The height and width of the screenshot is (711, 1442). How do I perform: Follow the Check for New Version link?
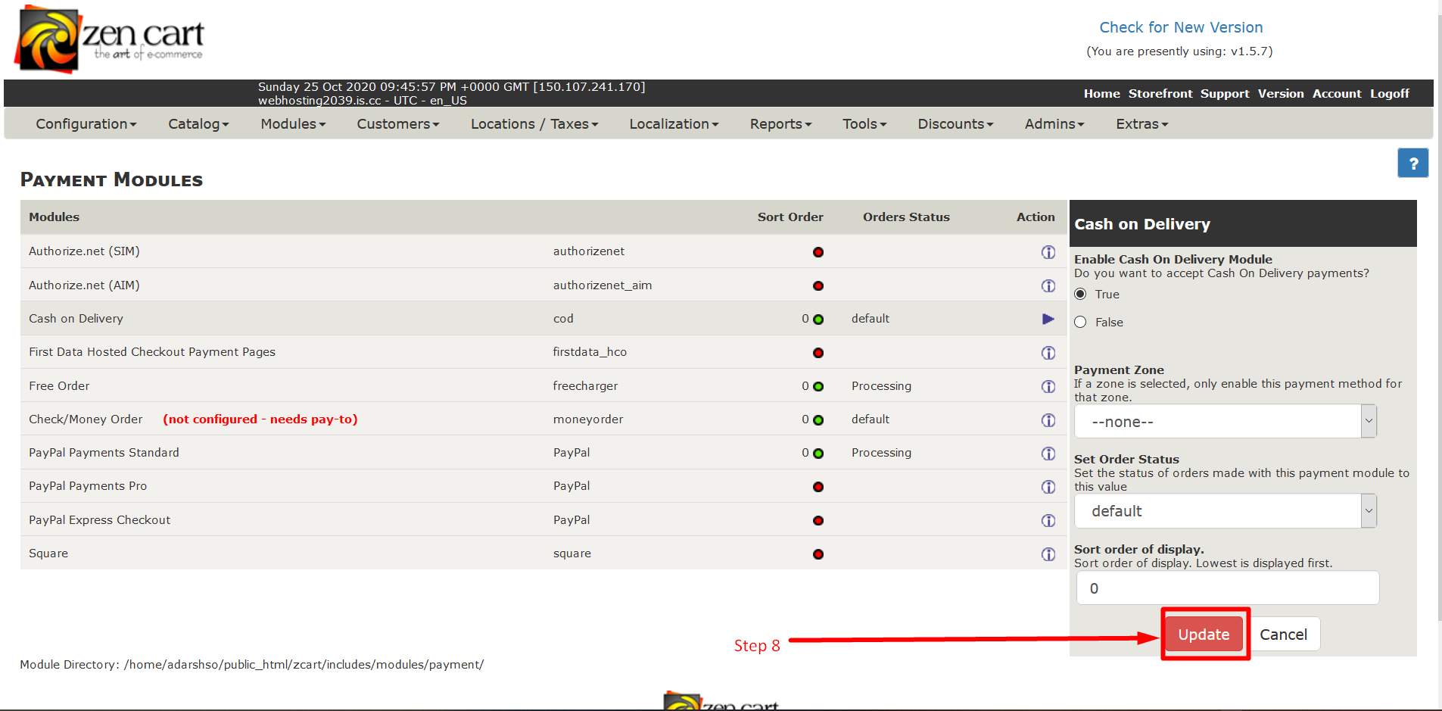(1181, 27)
